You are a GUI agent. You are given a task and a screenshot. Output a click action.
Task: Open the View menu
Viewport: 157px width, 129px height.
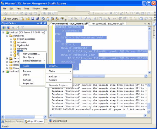point(19,9)
